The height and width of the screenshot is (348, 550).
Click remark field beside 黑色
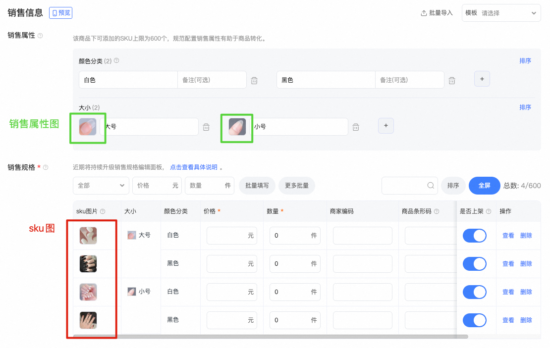click(410, 80)
